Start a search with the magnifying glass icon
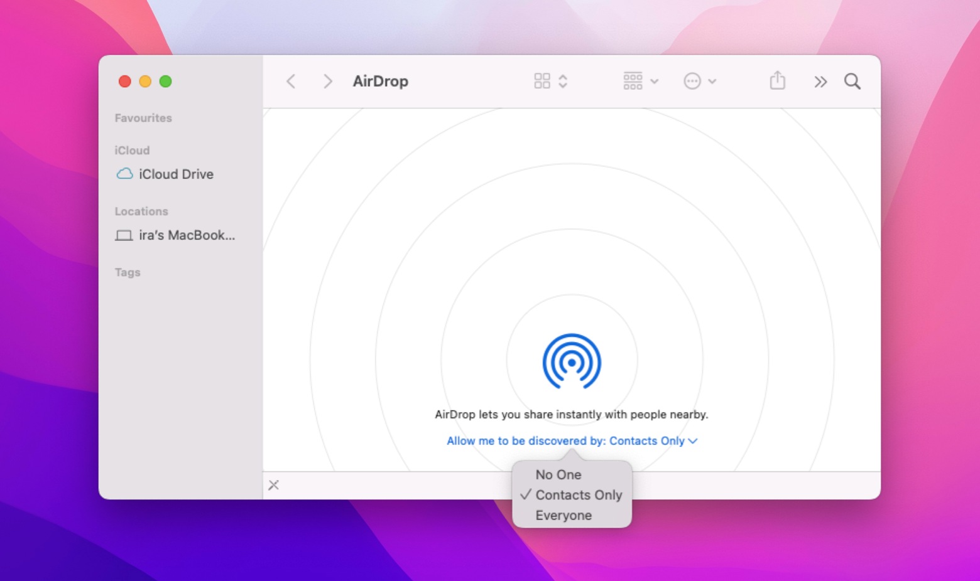The image size is (980, 581). [852, 81]
